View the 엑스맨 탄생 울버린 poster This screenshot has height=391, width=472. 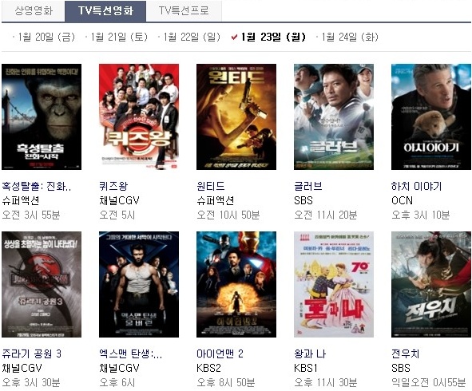pyautogui.click(x=139, y=284)
